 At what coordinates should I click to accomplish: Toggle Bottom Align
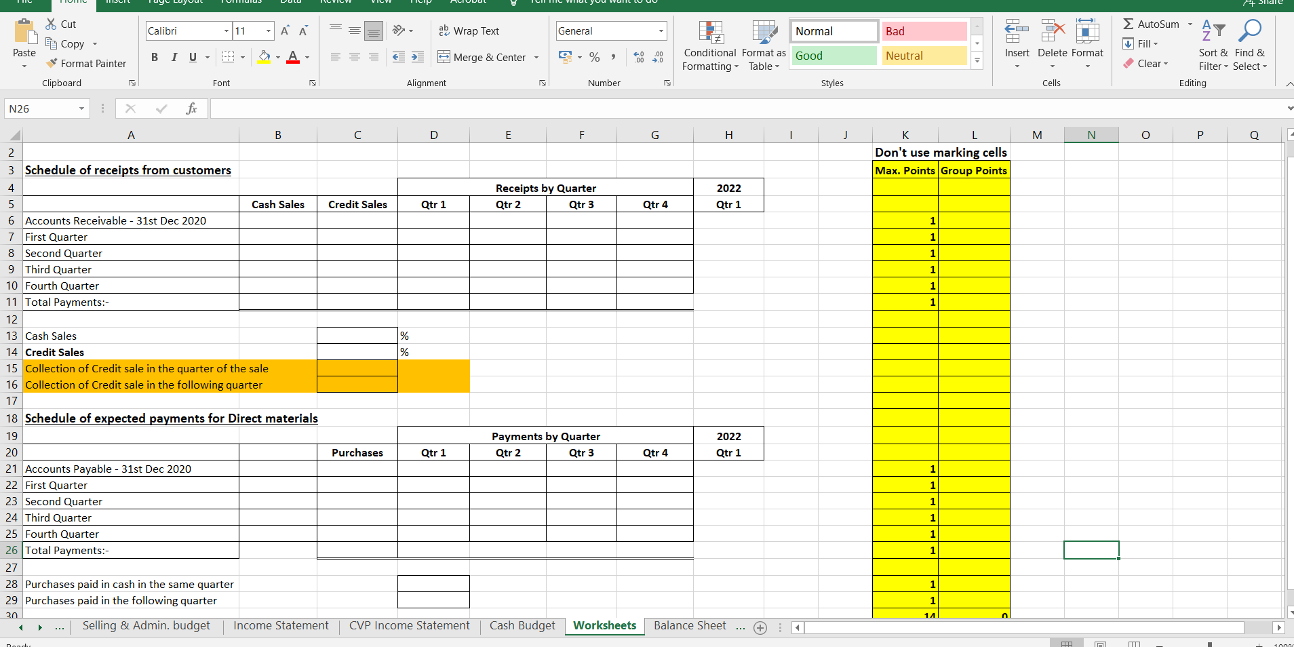pyautogui.click(x=373, y=31)
